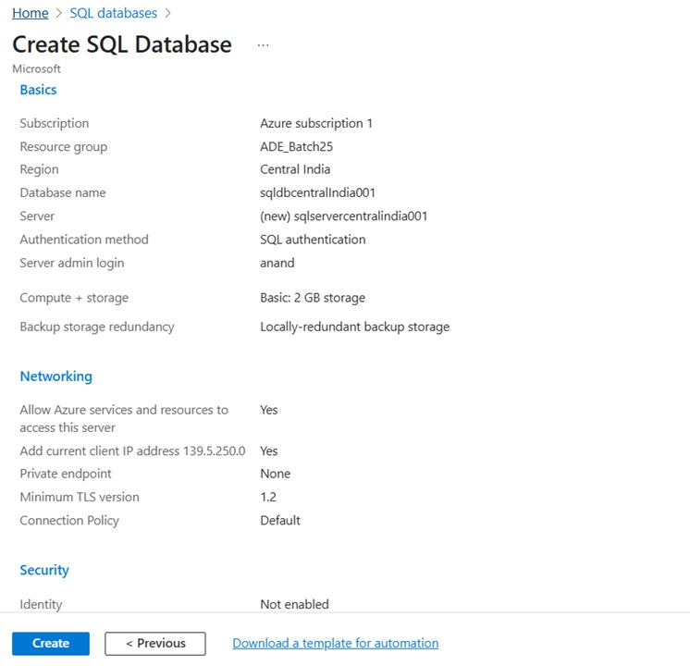The image size is (690, 666).
Task: Click Yes for Add current client IP
Action: point(268,451)
